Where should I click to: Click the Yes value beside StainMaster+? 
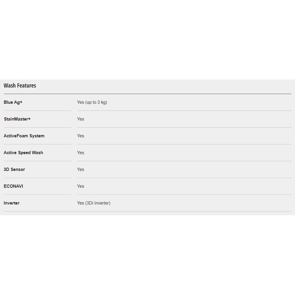(80, 119)
